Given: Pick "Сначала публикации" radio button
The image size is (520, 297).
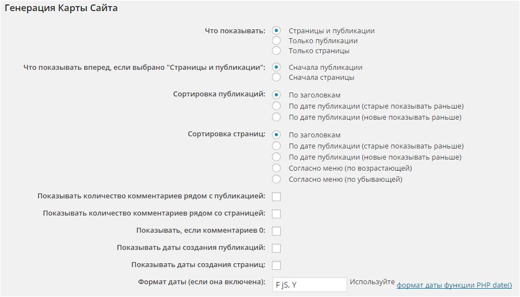Looking at the screenshot, I should [276, 68].
